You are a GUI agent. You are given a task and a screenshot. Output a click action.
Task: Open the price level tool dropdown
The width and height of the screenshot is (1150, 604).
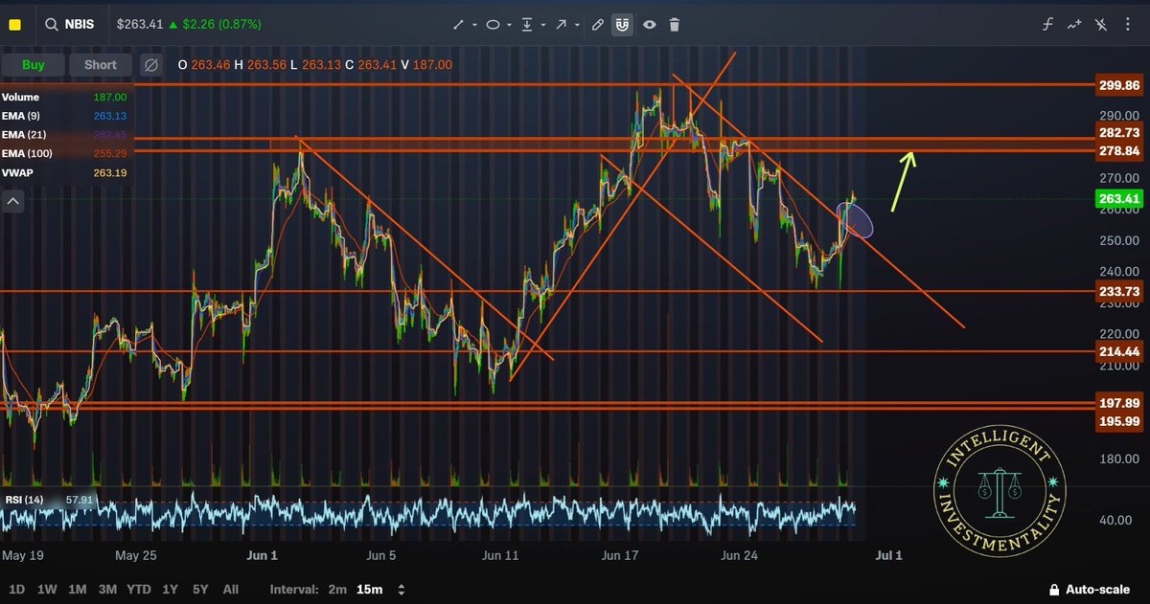pyautogui.click(x=543, y=25)
